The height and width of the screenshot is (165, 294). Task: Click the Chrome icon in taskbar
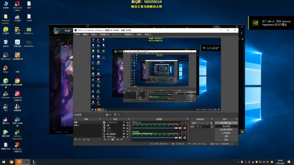pos(11,162)
